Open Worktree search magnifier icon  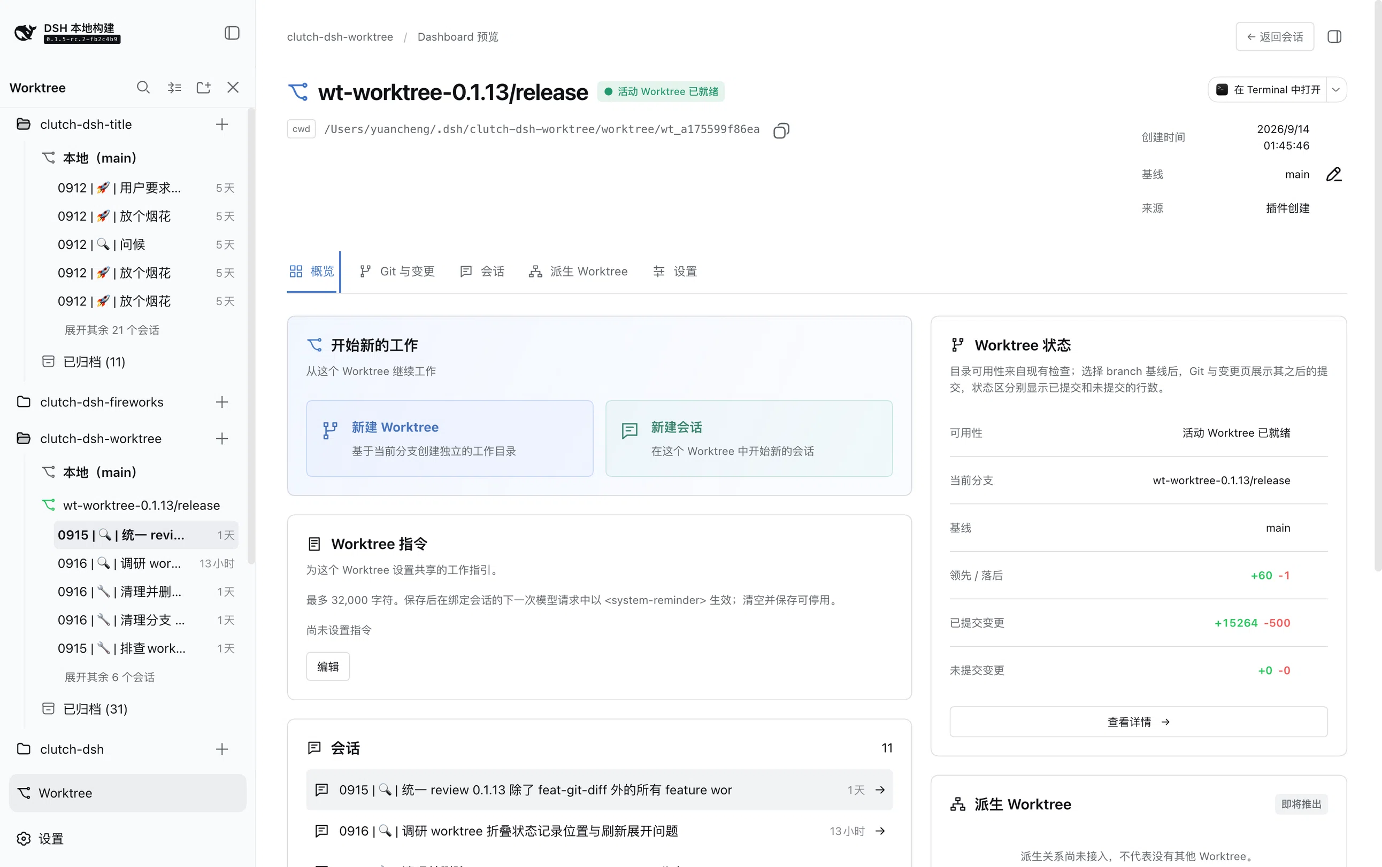[x=143, y=87]
